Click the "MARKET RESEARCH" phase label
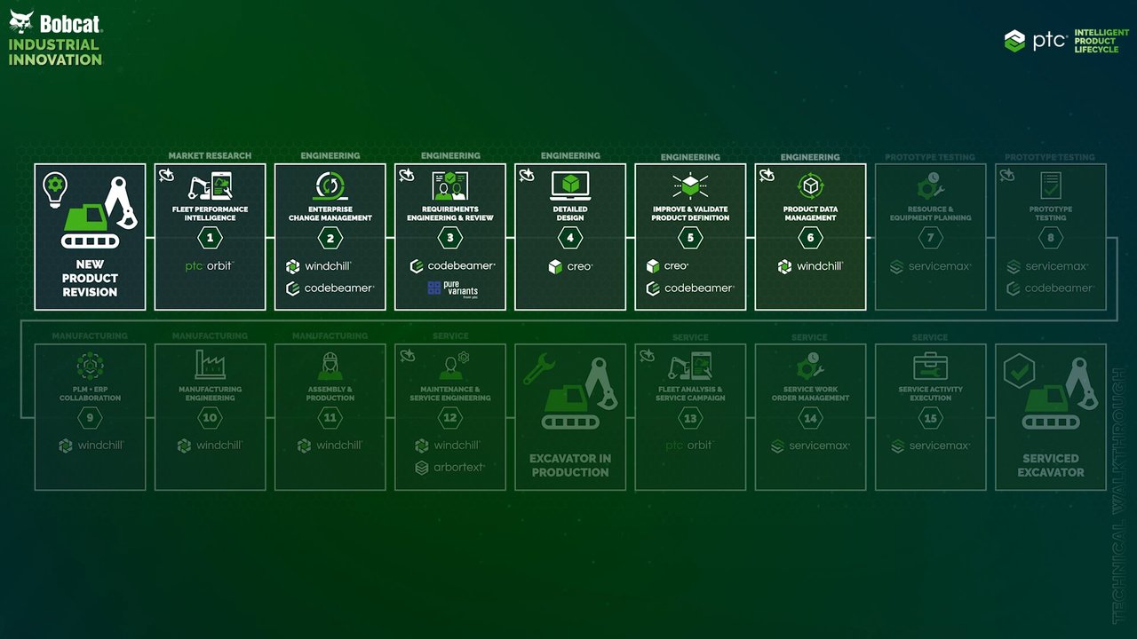This screenshot has height=639, width=1137. pos(211,156)
